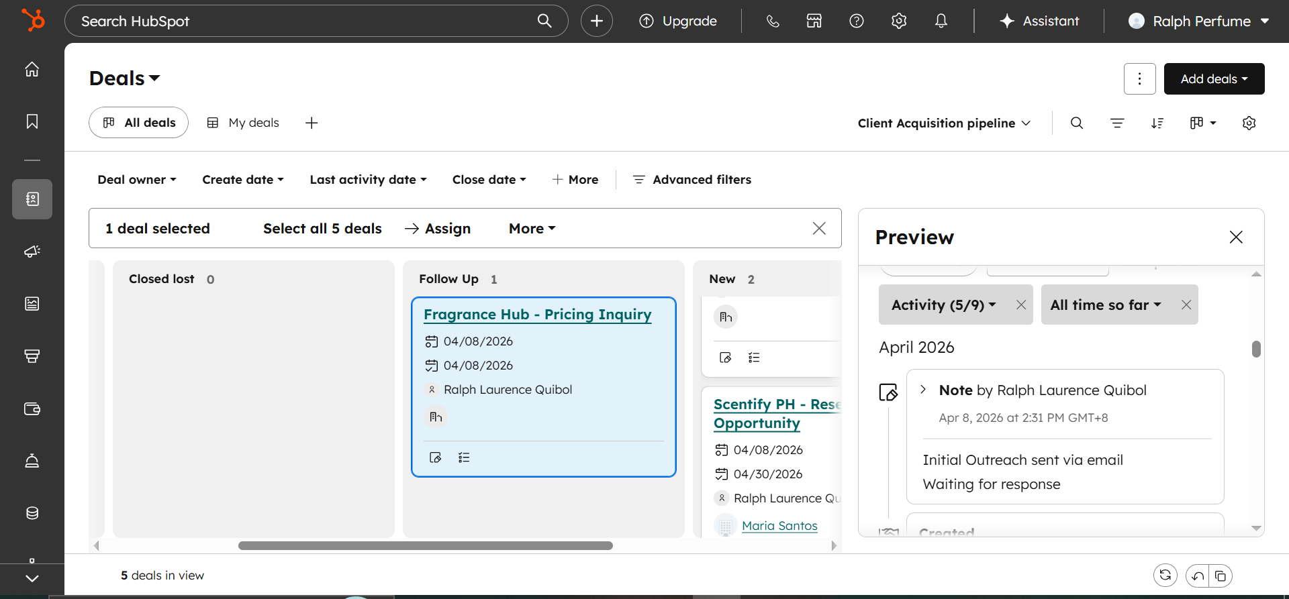The image size is (1289, 599).
Task: Open the Service bell icon in sidebar
Action: [x=32, y=461]
